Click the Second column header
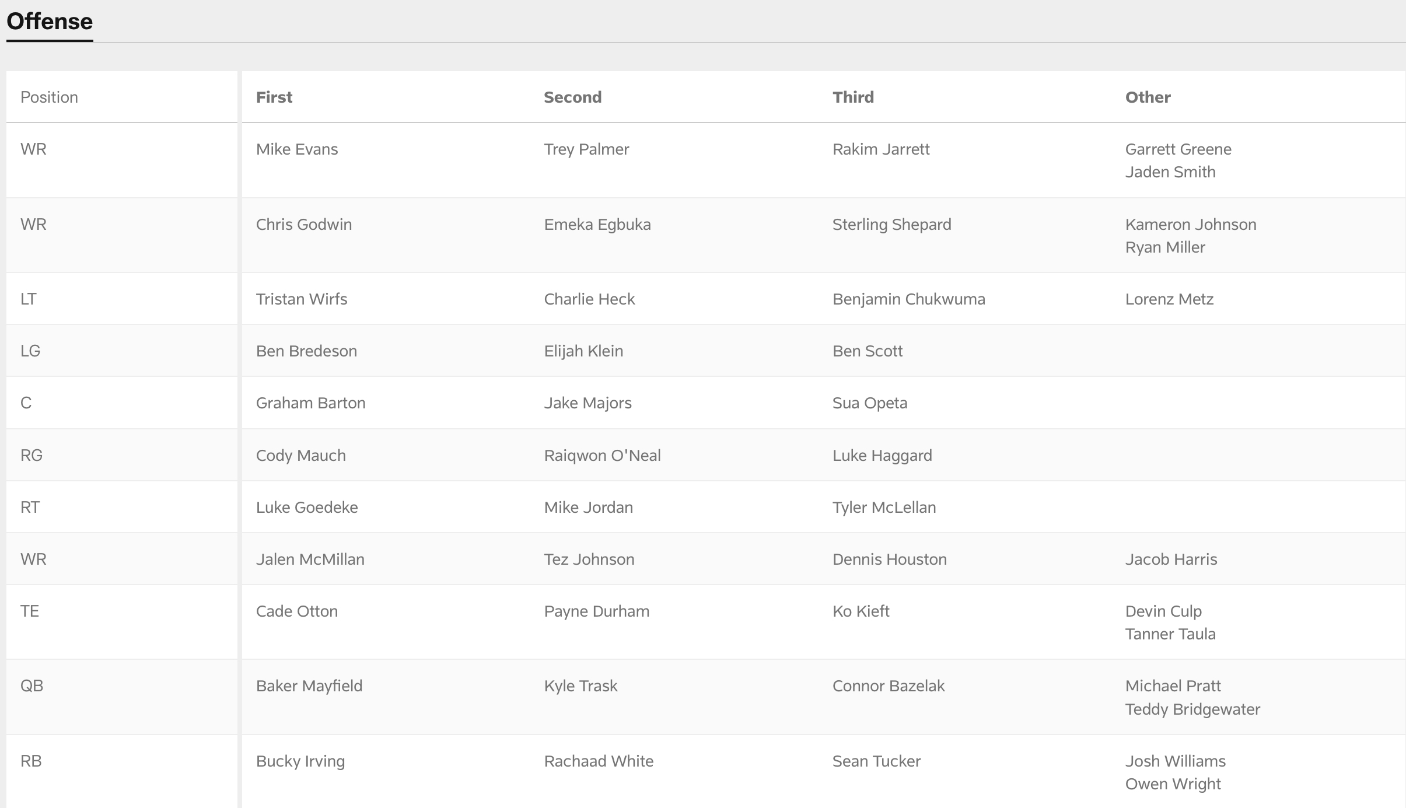This screenshot has width=1406, height=808. pos(572,97)
